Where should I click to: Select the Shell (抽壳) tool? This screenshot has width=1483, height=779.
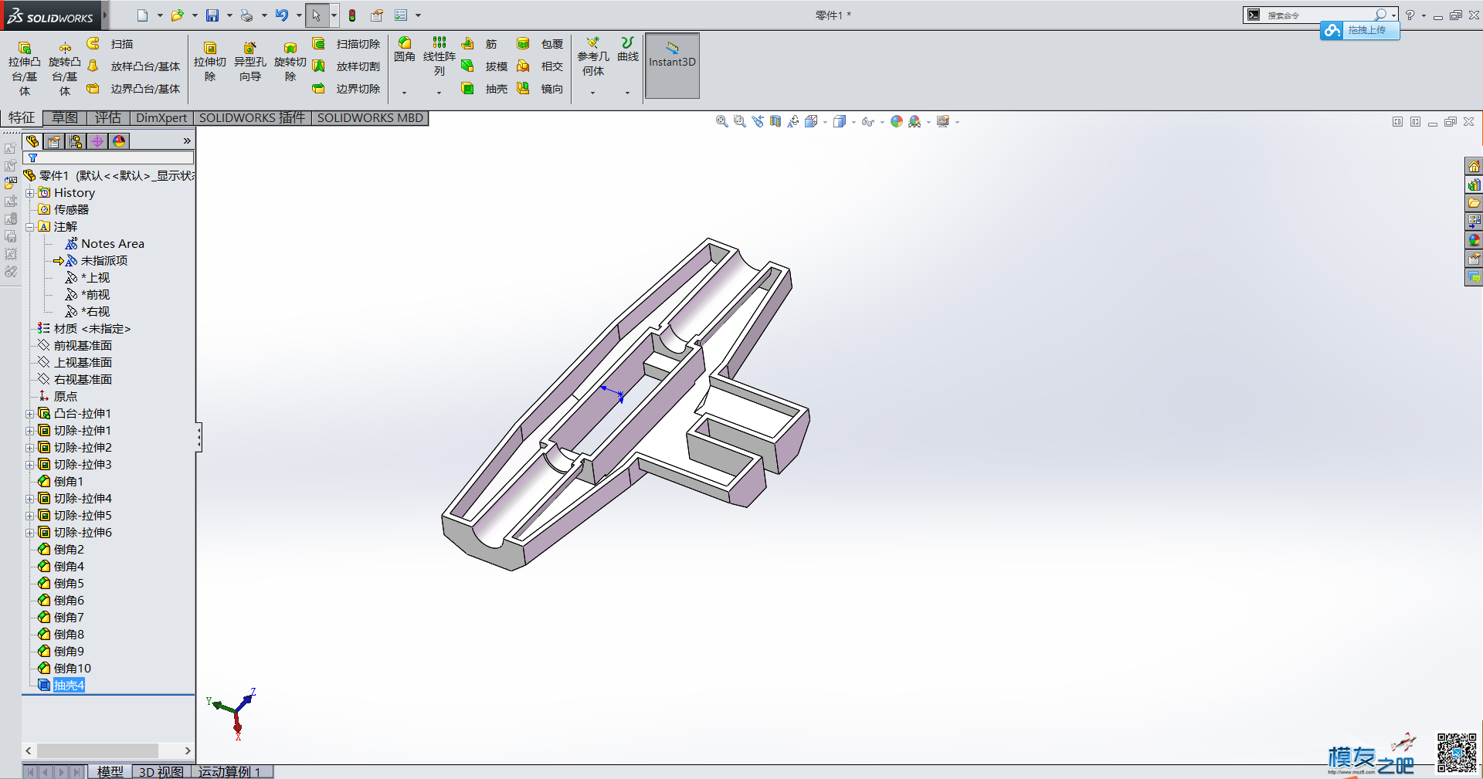tap(484, 89)
